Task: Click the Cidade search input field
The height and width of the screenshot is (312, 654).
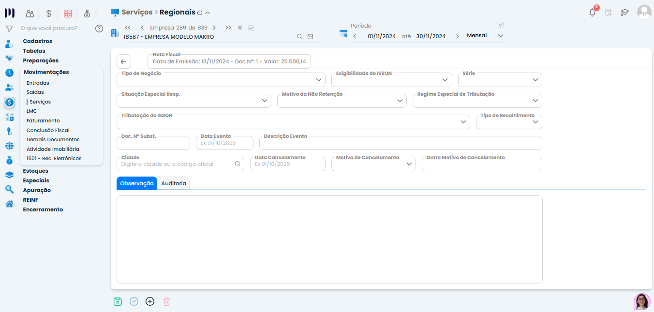Action: click(x=175, y=164)
